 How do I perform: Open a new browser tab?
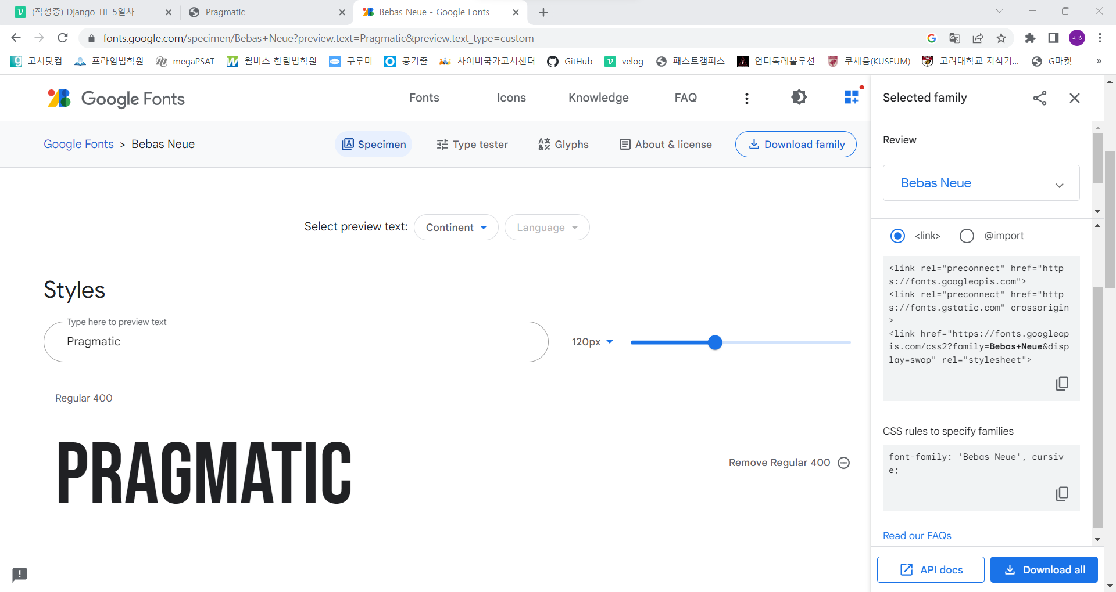click(543, 12)
